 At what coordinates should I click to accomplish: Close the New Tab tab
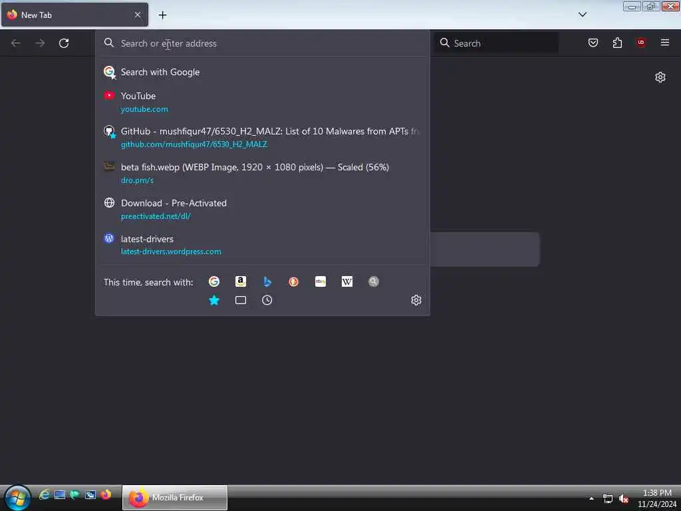point(138,15)
